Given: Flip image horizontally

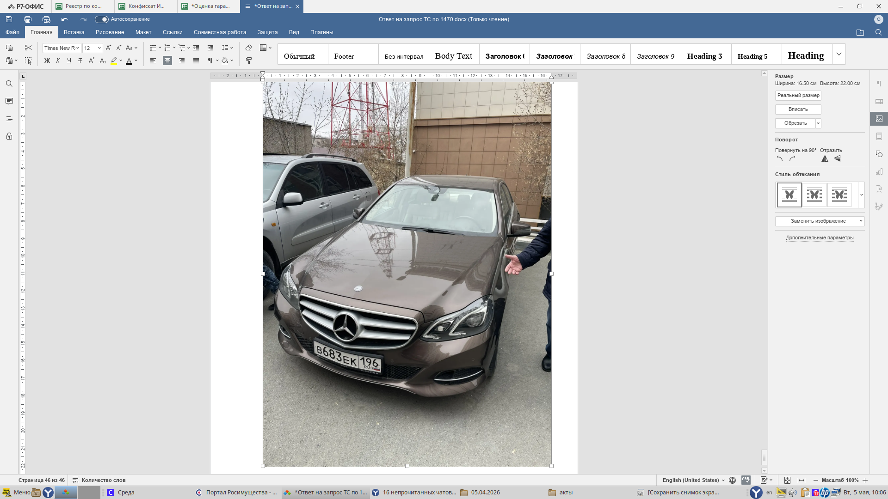Looking at the screenshot, I should pos(825,159).
